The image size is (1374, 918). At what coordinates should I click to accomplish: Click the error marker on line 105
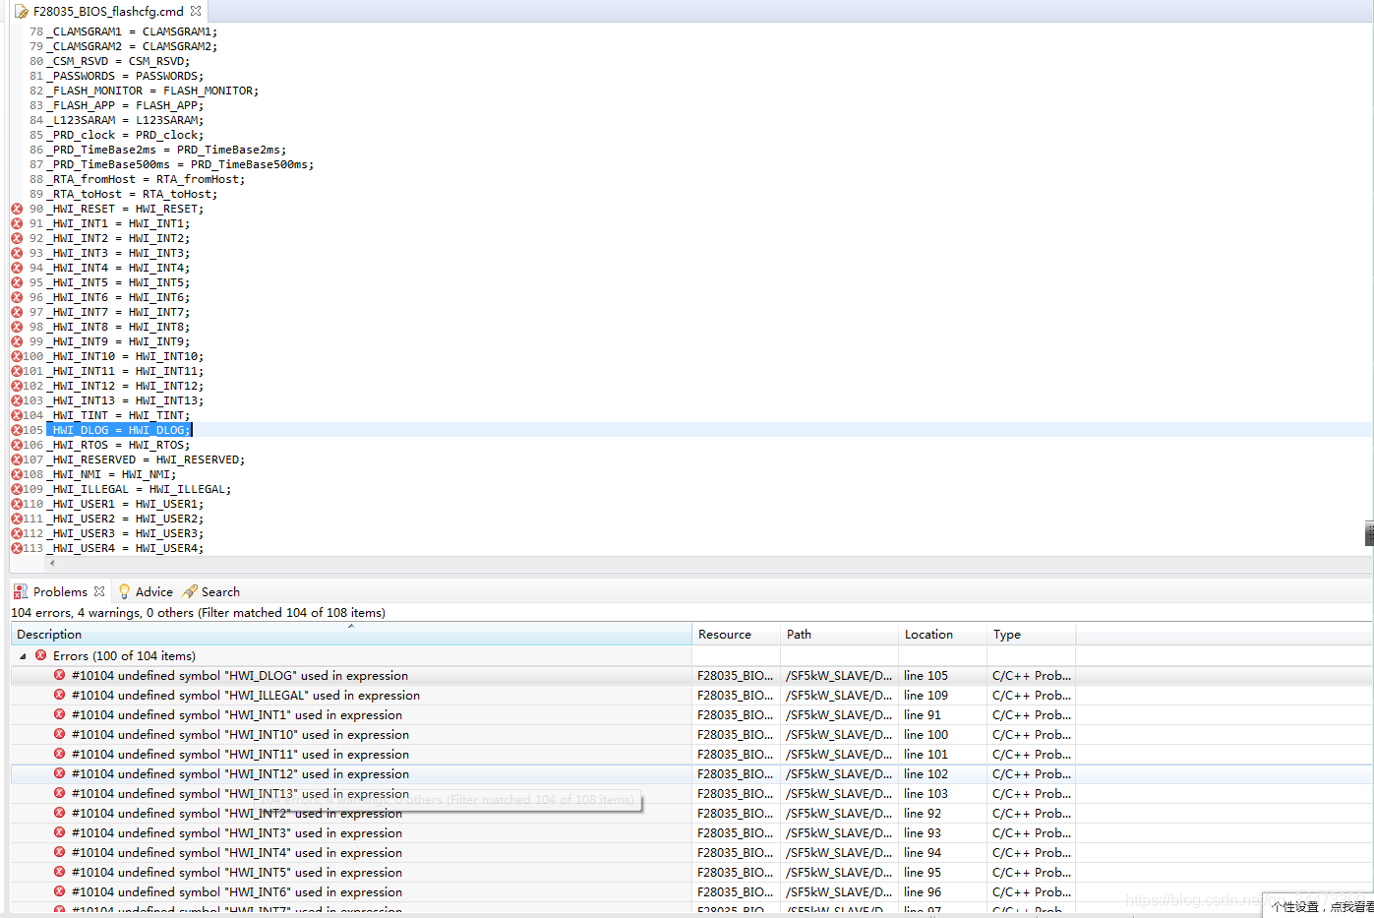point(17,430)
